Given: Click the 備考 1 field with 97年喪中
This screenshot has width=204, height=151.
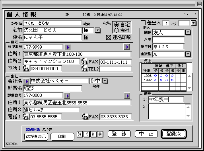Looking at the screenshot, I should click(x=166, y=100).
